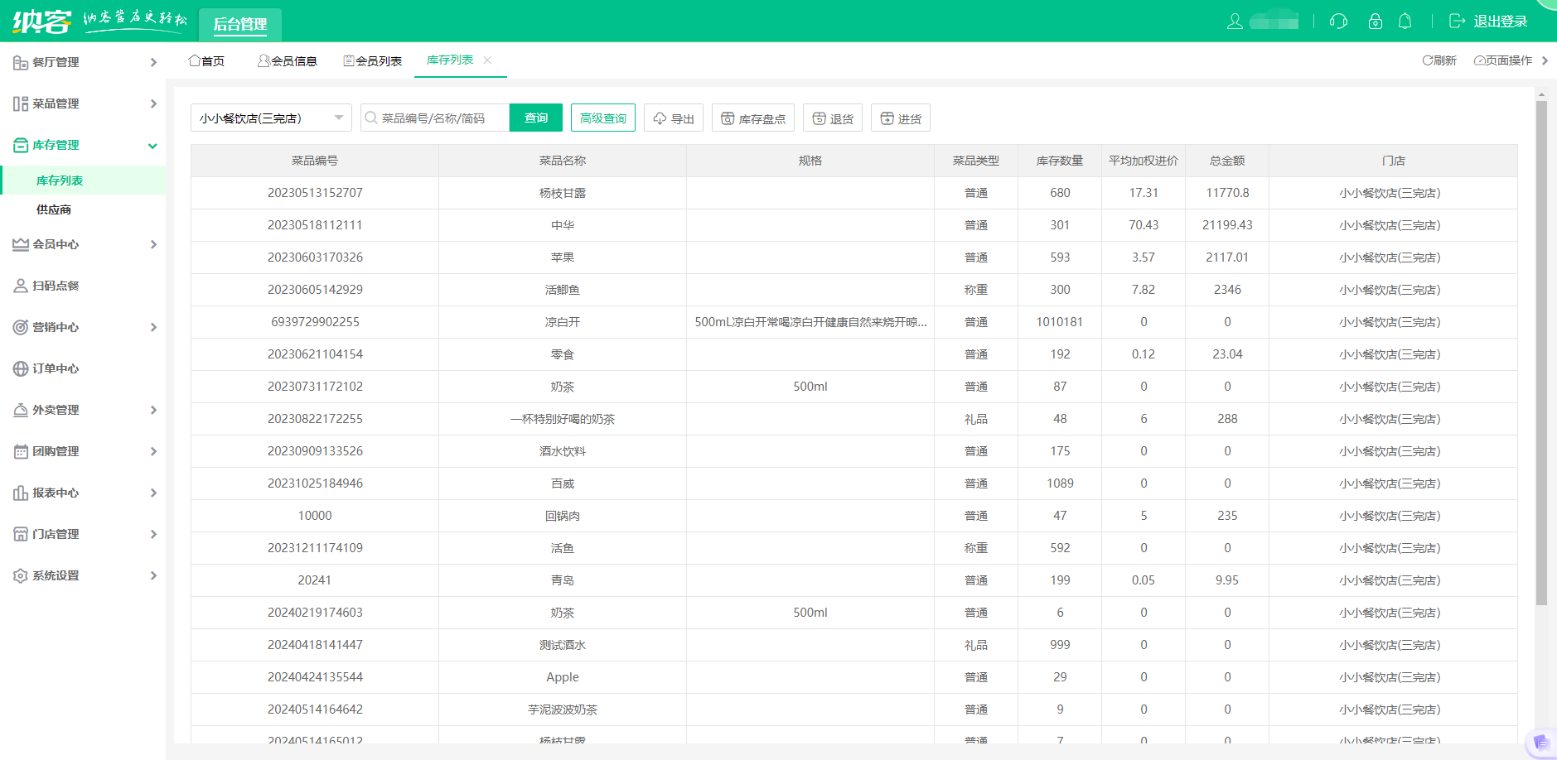Click the 回锅肉 name cell

click(x=563, y=516)
